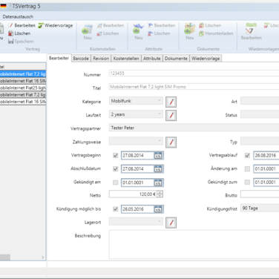The width and height of the screenshot is (279, 279).
Task: Click the Art field
Action: click(260, 101)
